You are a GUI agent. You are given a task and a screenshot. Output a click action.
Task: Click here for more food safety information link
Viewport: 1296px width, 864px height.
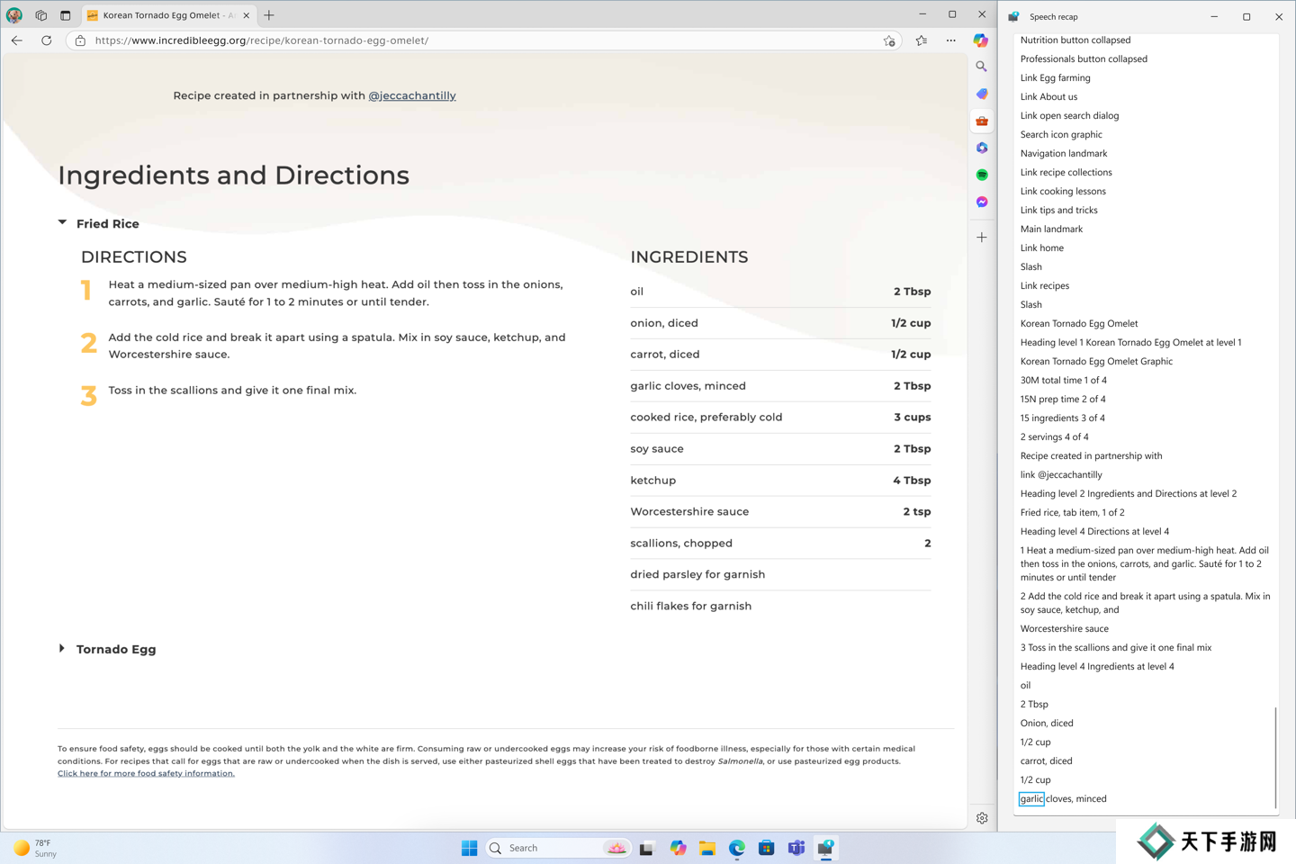click(146, 773)
